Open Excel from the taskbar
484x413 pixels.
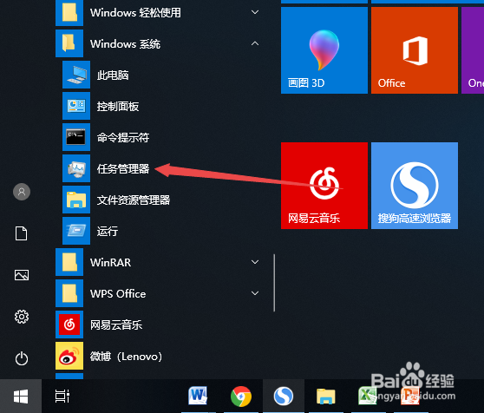pyautogui.click(x=367, y=396)
